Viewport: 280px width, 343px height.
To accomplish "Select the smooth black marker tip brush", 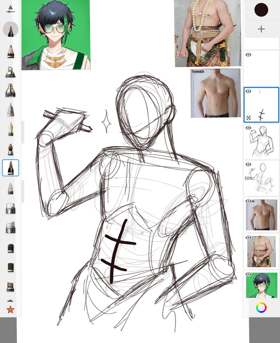I will 11,248.
